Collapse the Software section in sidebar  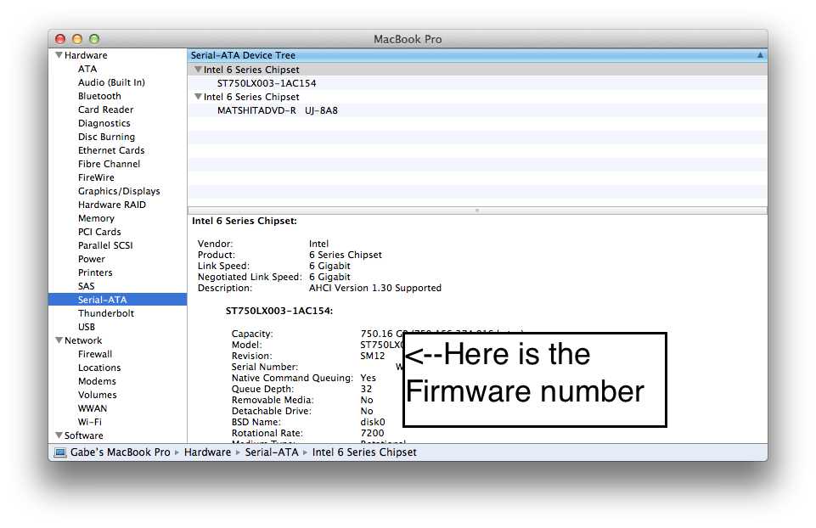59,435
